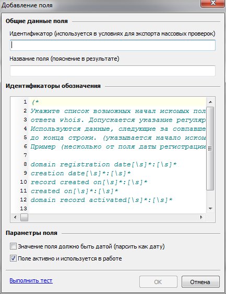Click the editor's vertical scroll up arrow
Image resolution: width=226 pixels, height=294 pixels.
tap(210, 102)
